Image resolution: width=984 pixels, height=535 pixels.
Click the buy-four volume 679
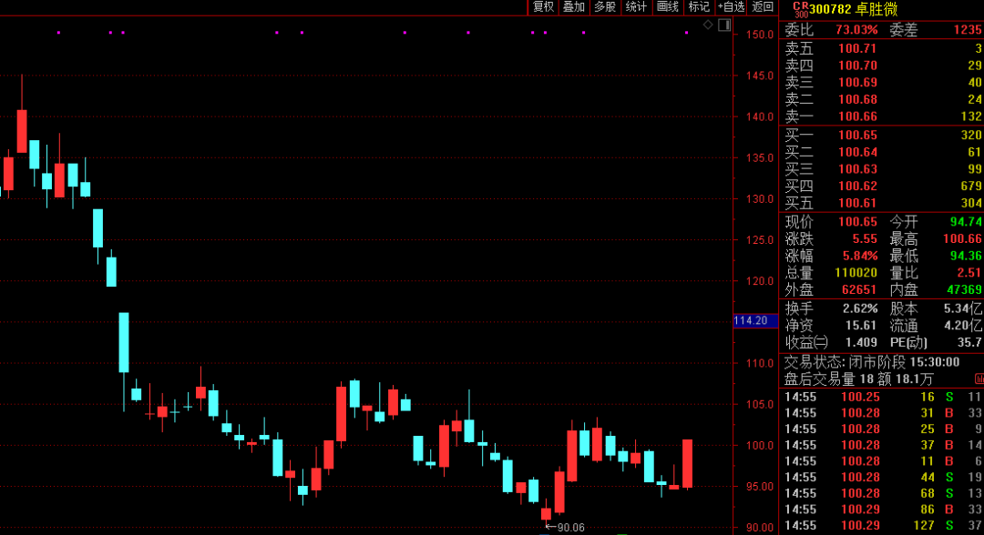[971, 186]
